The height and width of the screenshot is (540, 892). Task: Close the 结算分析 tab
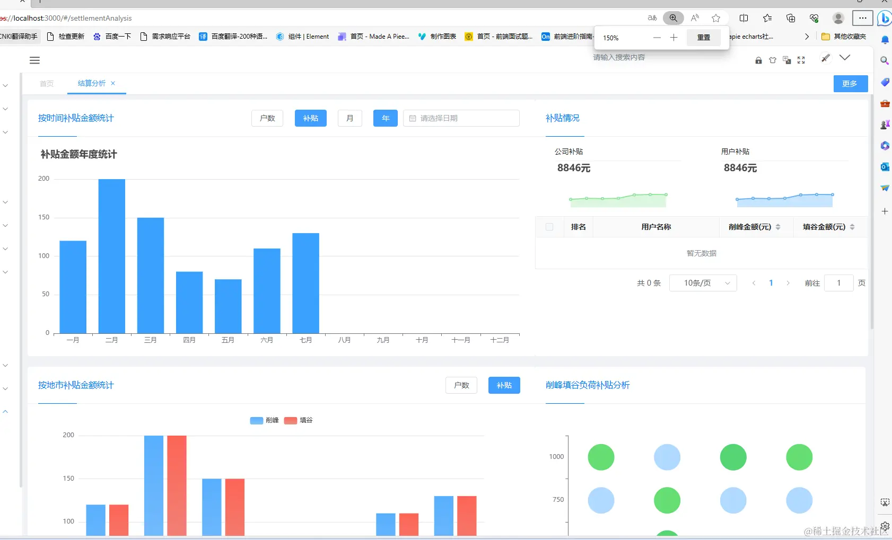(113, 83)
